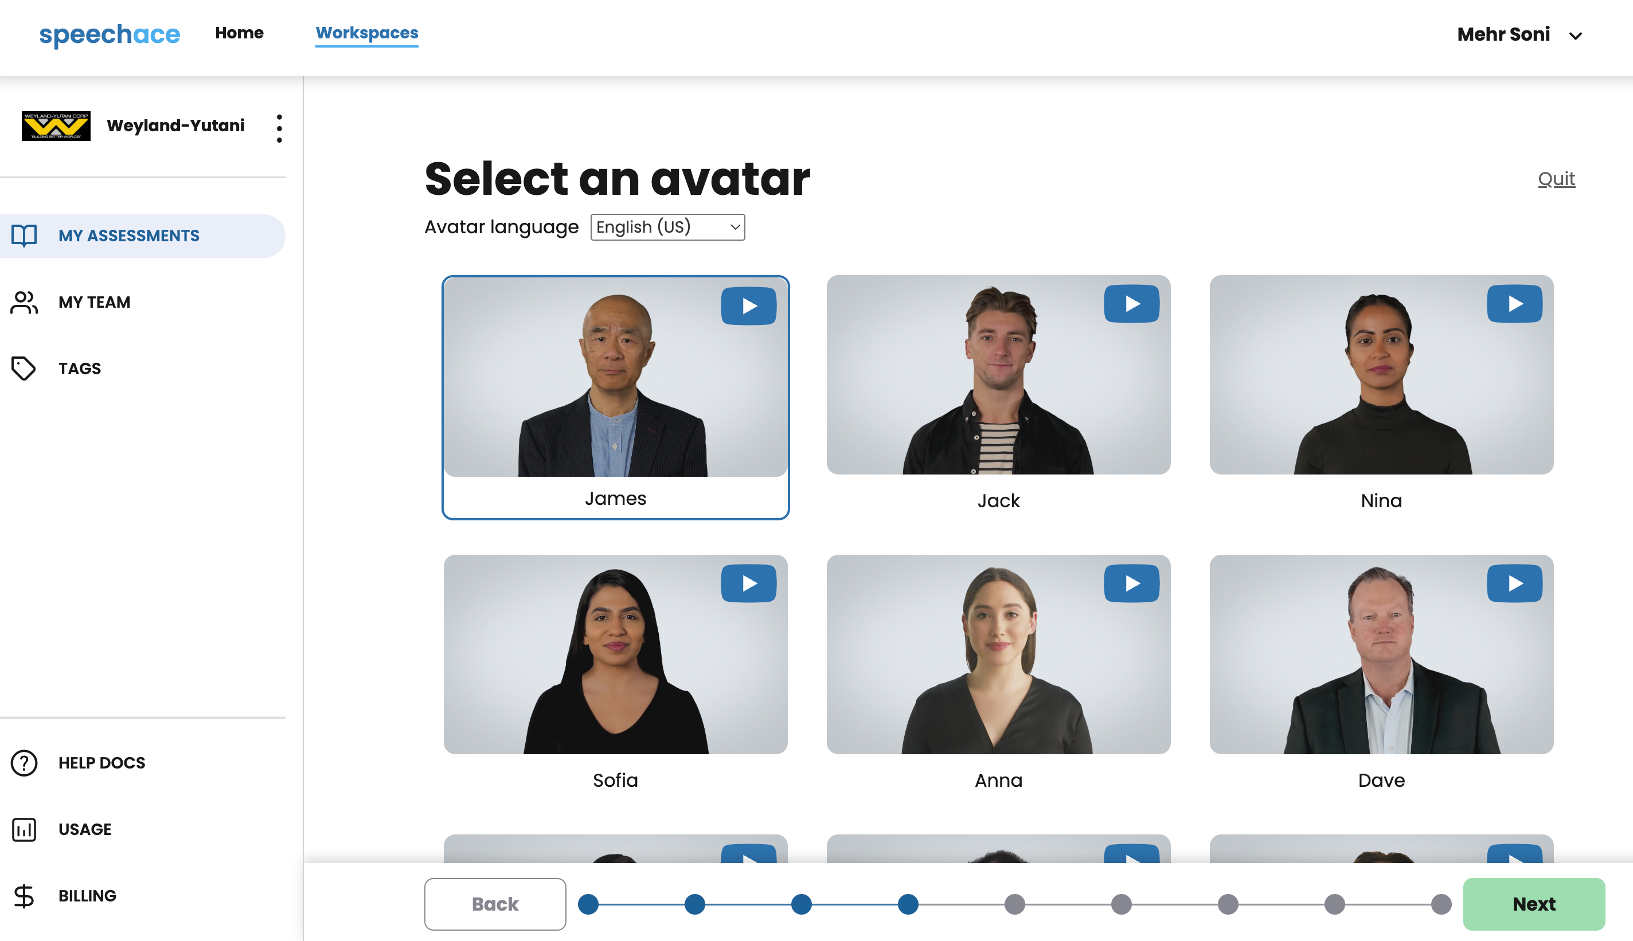The image size is (1633, 941).
Task: Click the first progress step dot
Action: coord(588,904)
